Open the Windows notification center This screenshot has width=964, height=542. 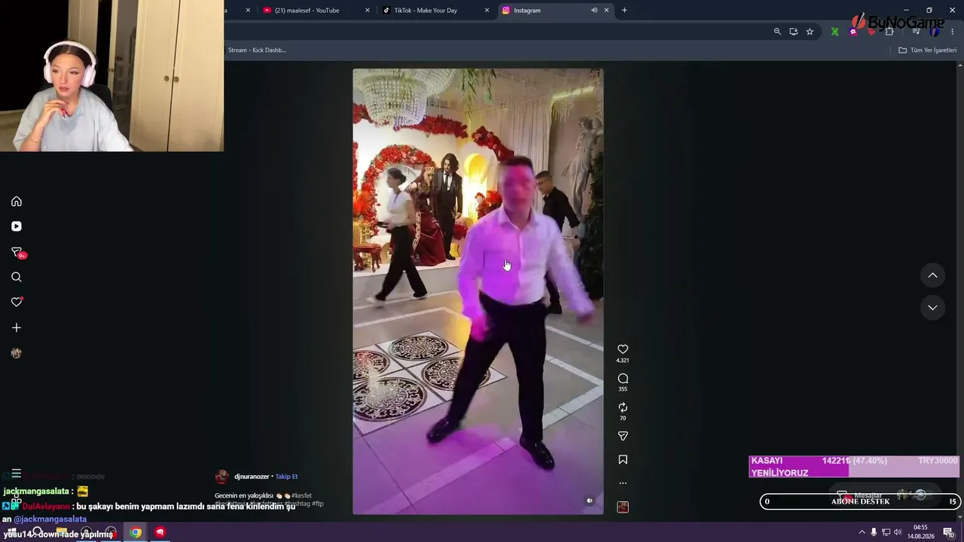point(949,532)
